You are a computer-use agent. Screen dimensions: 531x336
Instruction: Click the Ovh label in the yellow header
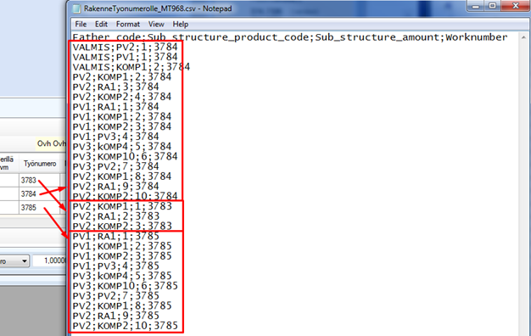pyautogui.click(x=44, y=143)
